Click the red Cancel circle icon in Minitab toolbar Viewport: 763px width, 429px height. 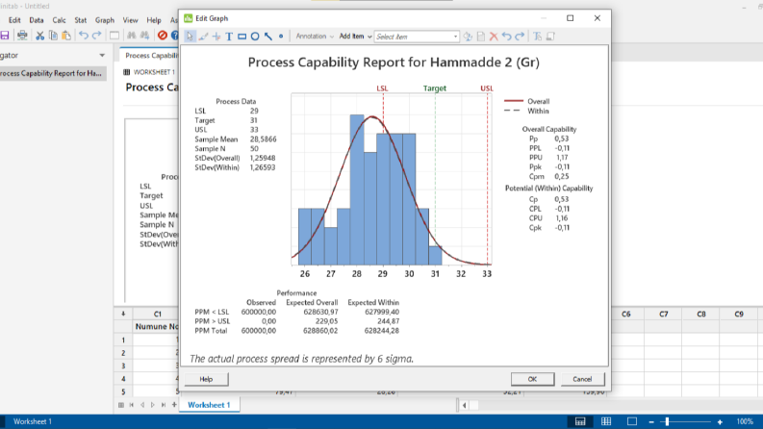[162, 35]
